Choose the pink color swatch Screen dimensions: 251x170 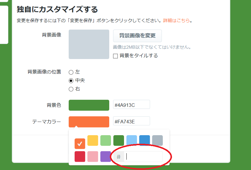coord(93,156)
